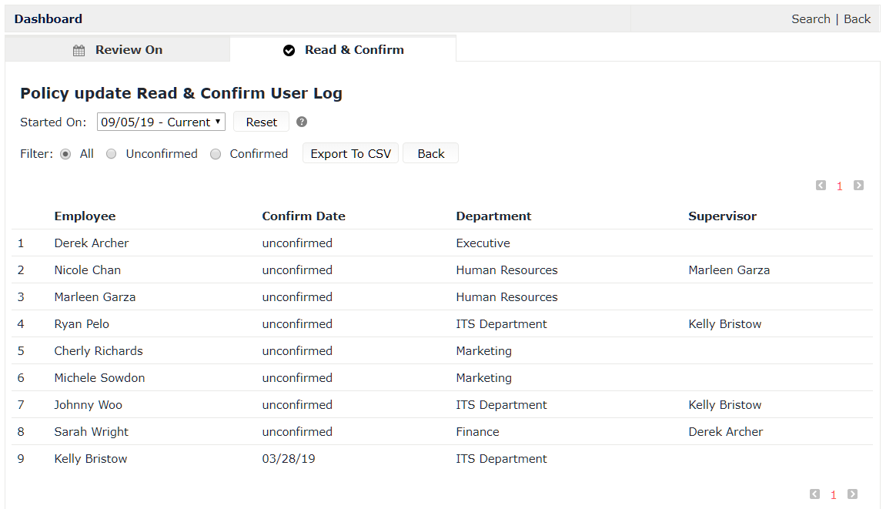Select the All filter radio button

(x=65, y=154)
